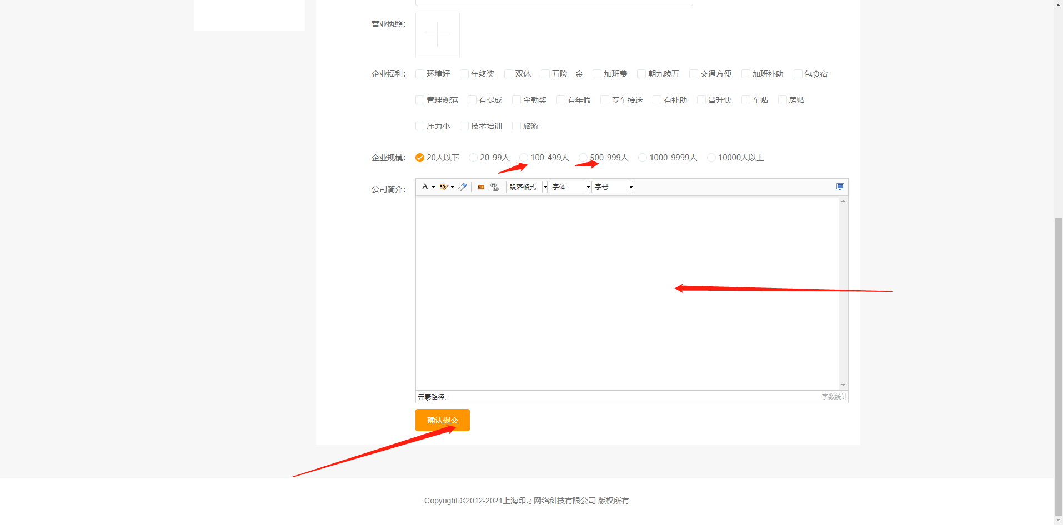Enable the 五险一金 benefit option
Image resolution: width=1063 pixels, height=525 pixels.
tap(545, 73)
